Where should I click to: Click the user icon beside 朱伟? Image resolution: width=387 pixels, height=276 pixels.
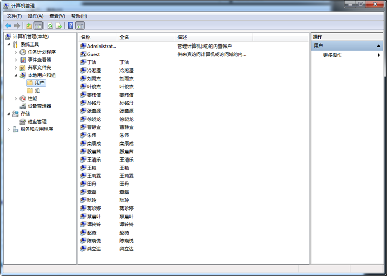pyautogui.click(x=83, y=135)
